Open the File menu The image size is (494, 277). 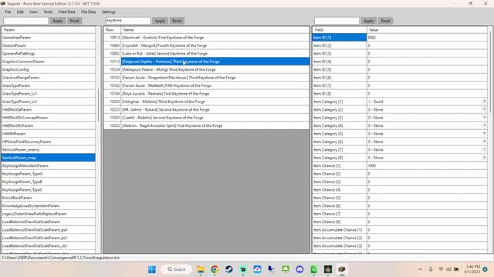8,12
